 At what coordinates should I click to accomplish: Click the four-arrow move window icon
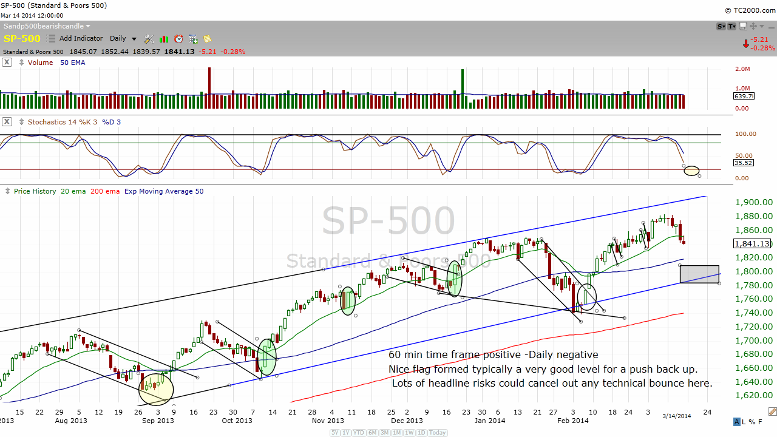pyautogui.click(x=753, y=26)
